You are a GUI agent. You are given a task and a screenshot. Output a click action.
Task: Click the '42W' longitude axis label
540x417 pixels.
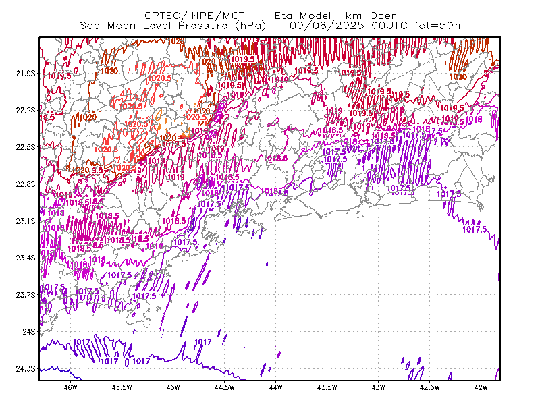coord(481,387)
